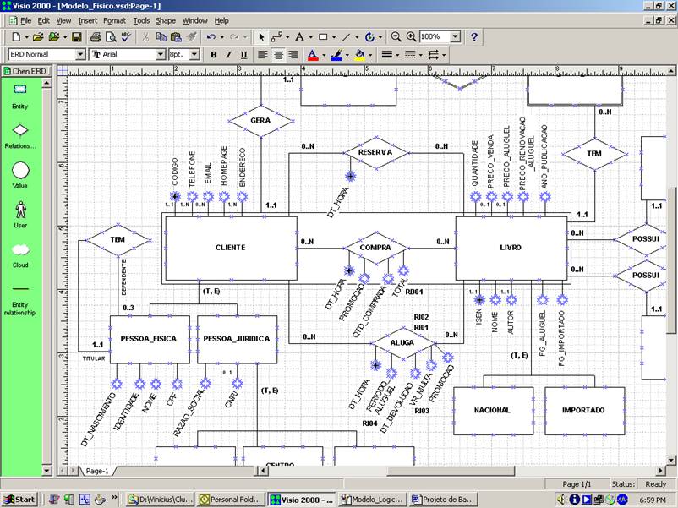Toggle Underline formatting
Viewport: 678px width, 508px height.
(x=243, y=55)
